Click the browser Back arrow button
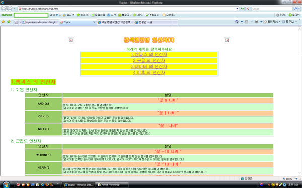 coord(4,9)
